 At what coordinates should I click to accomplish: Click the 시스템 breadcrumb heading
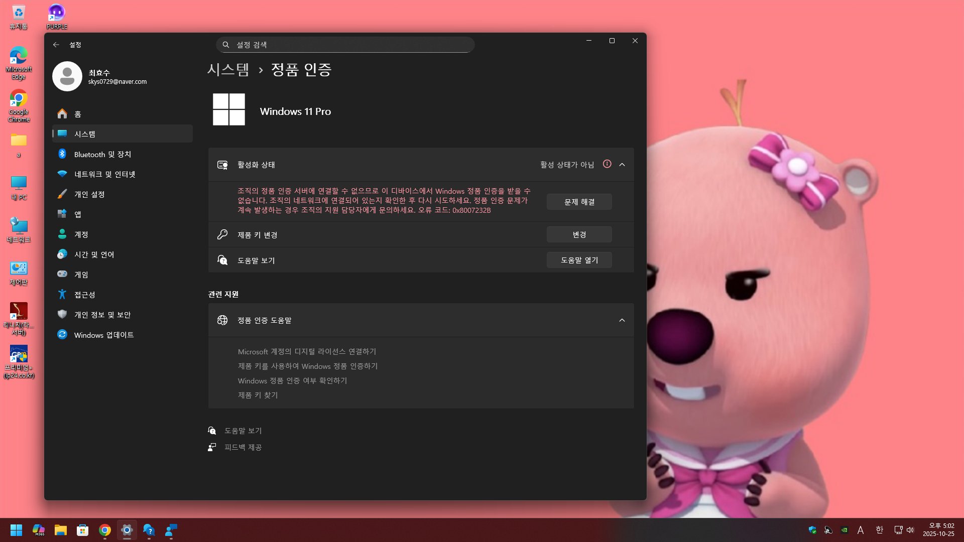[x=228, y=69]
